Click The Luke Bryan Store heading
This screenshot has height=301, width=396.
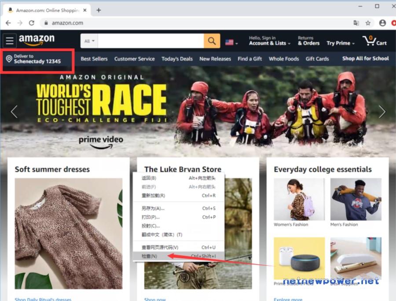point(183,169)
